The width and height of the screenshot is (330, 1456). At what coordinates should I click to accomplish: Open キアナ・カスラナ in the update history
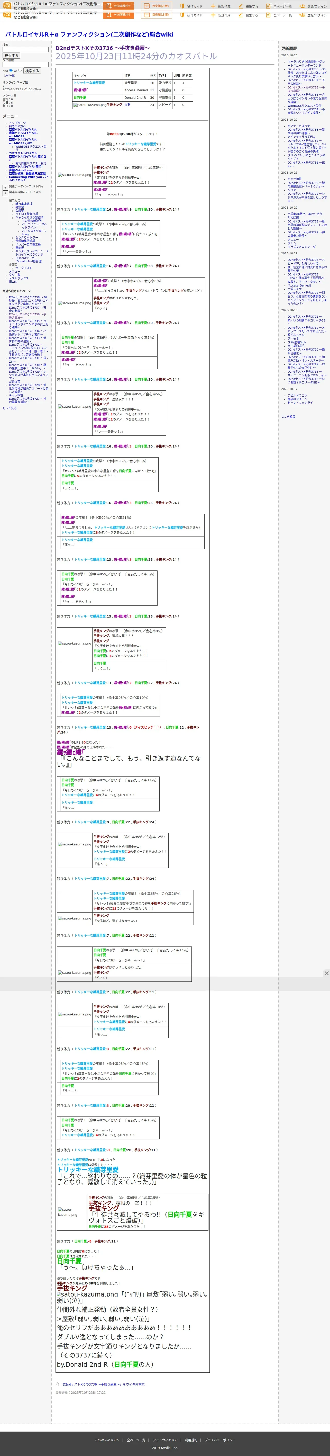tap(298, 126)
